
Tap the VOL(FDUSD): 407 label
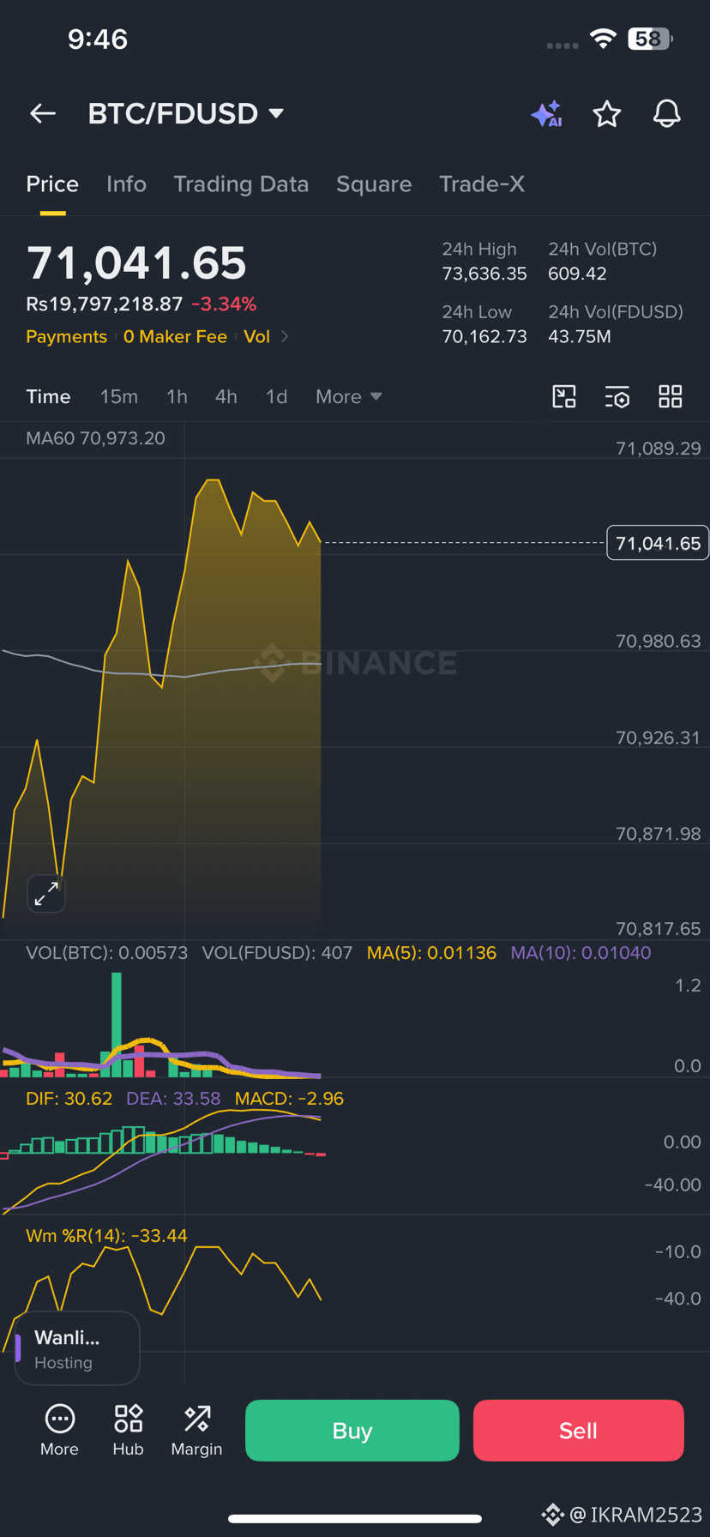277,953
